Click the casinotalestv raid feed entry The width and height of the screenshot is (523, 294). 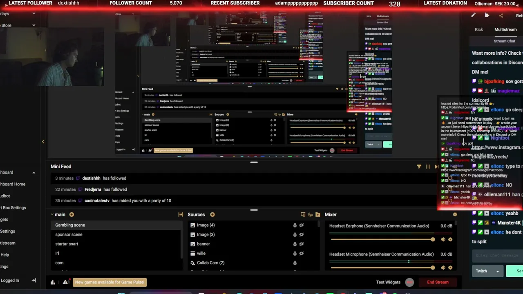pyautogui.click(x=243, y=200)
